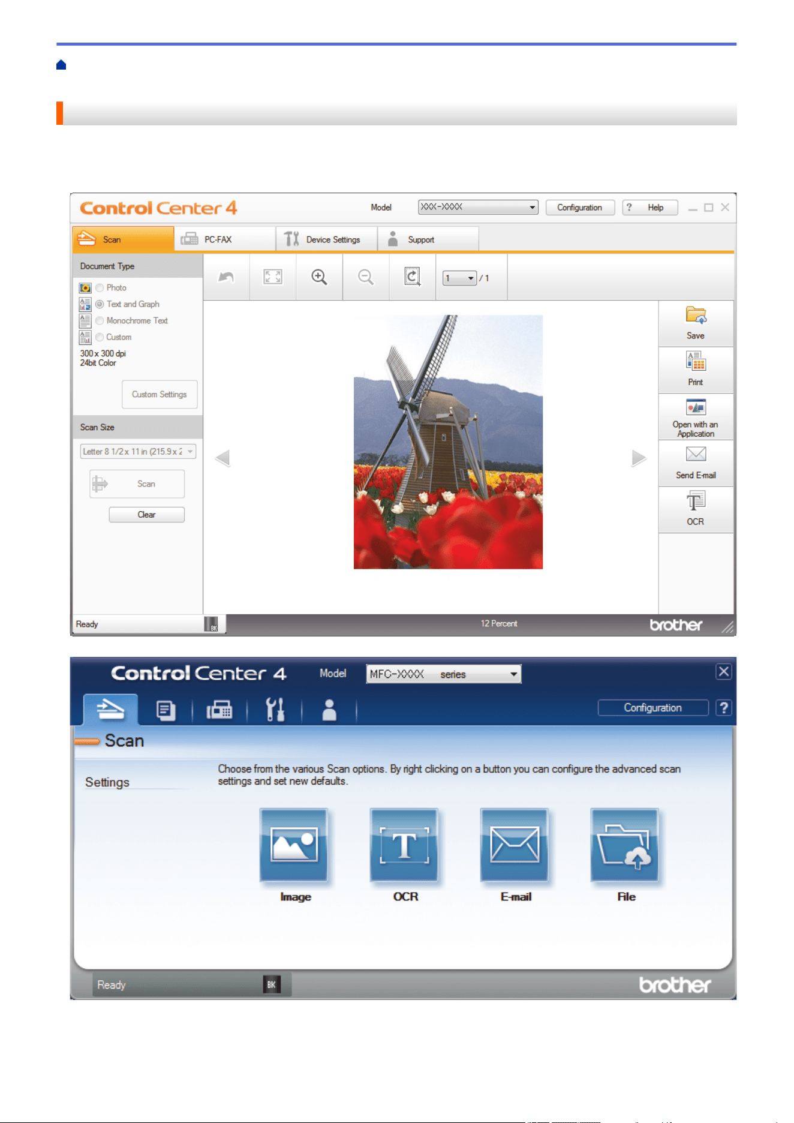Open the MFC-XXXX series model dropdown

click(x=443, y=674)
